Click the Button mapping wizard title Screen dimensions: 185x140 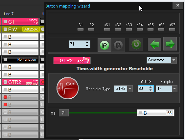(68, 6)
